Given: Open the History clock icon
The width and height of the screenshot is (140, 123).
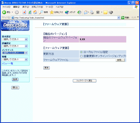Looking at the screenshot, I should pos(79,12).
